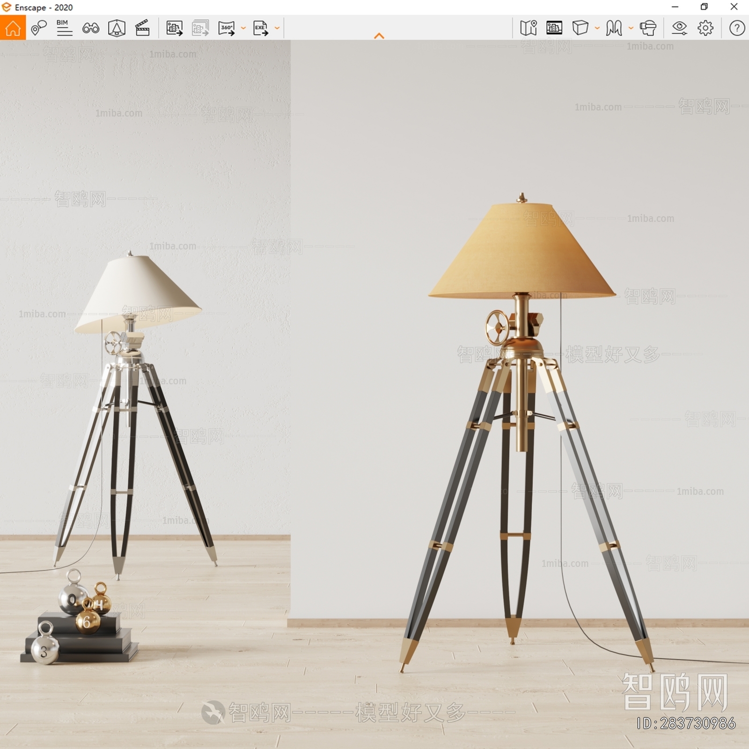Enable the VR headset mode

coord(648,28)
